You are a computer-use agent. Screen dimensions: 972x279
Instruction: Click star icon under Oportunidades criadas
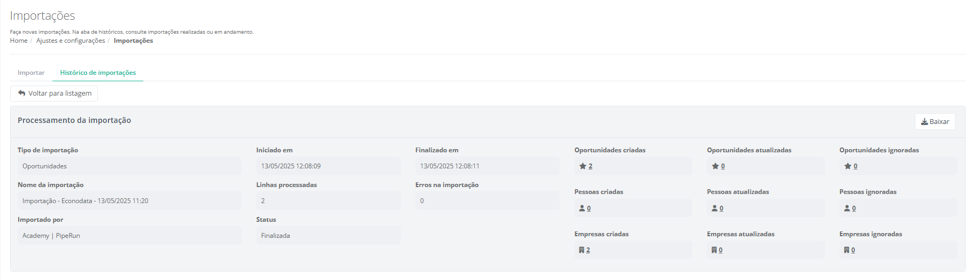[x=583, y=166]
